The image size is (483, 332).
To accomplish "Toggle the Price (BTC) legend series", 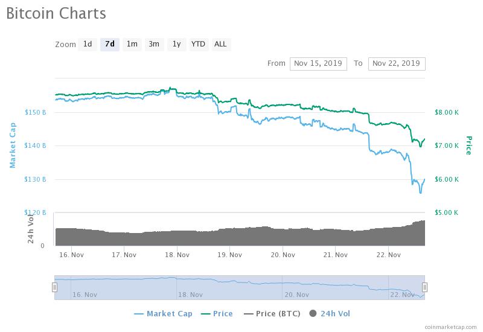I will point(272,314).
